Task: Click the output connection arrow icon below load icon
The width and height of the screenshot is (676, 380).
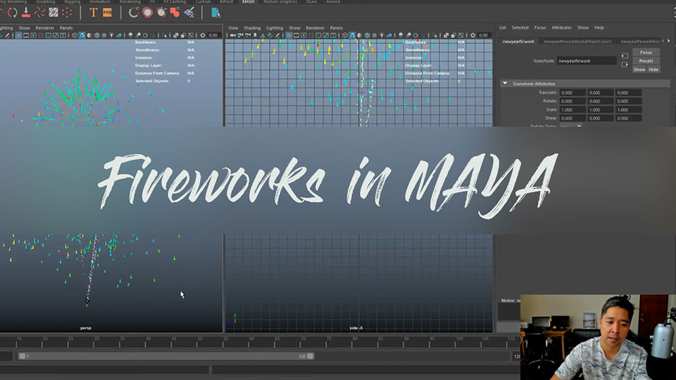Action: click(x=625, y=65)
